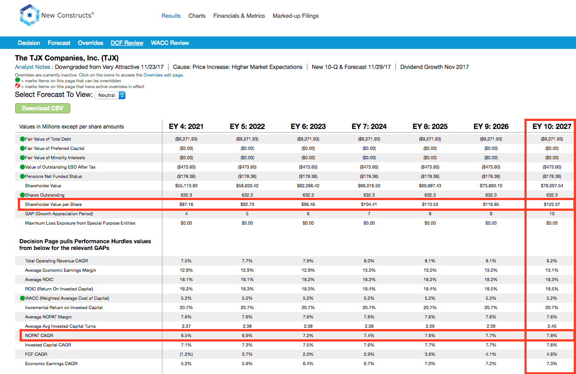Open the Results top navigation item
The image size is (576, 374).
pyautogui.click(x=171, y=16)
